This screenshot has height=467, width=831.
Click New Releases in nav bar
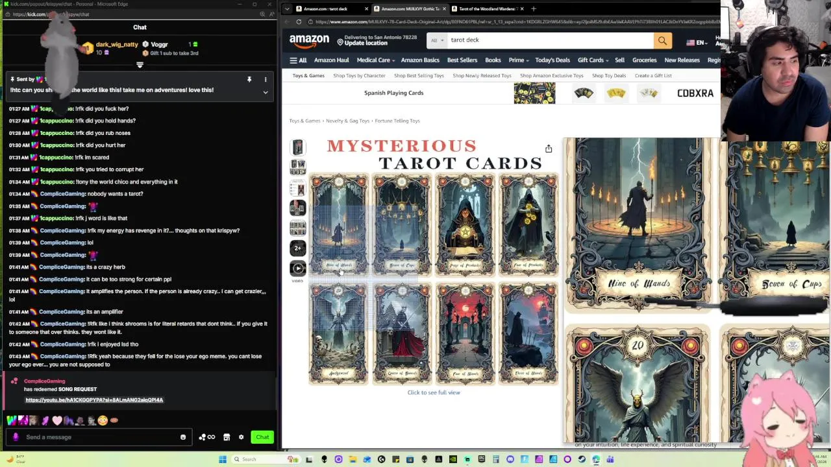pyautogui.click(x=682, y=60)
